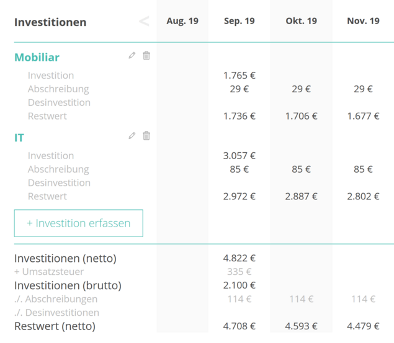This screenshot has width=394, height=343.
Task: Click + Investition erfassen button
Action: (x=79, y=223)
